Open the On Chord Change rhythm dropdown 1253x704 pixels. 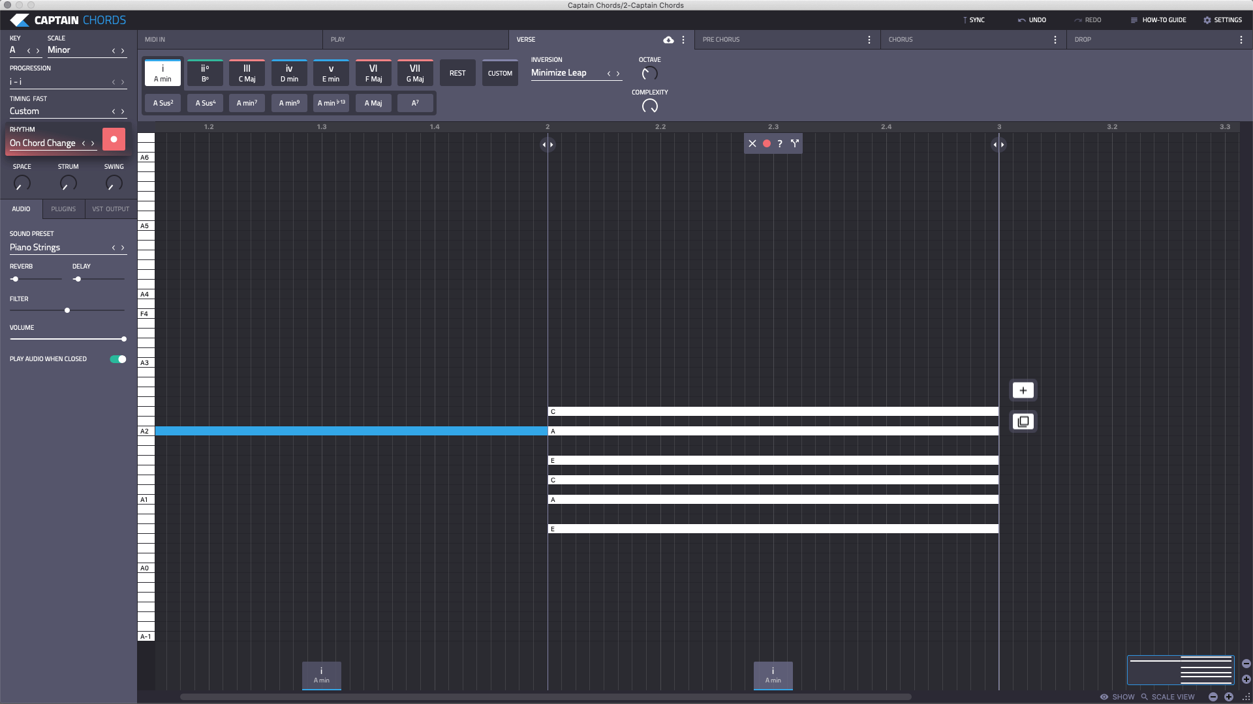click(x=43, y=143)
